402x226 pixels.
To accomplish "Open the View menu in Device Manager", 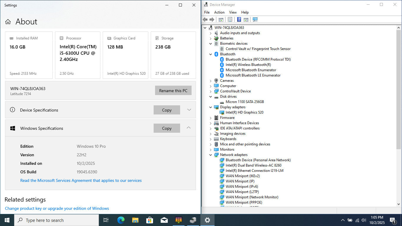I will point(233,12).
